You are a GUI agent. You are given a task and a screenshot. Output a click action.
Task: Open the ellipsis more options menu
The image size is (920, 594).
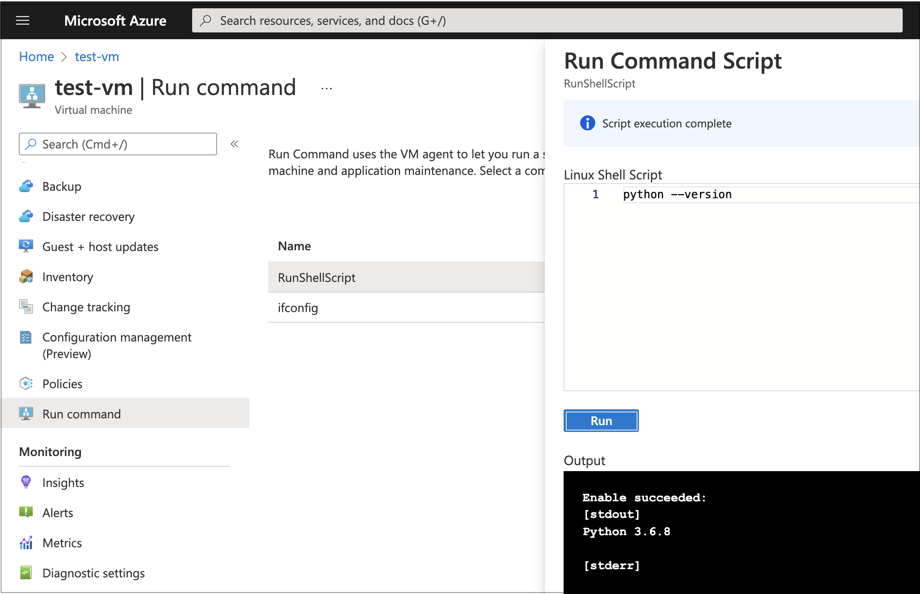click(326, 89)
